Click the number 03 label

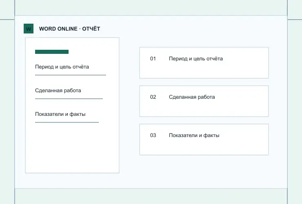pyautogui.click(x=153, y=135)
